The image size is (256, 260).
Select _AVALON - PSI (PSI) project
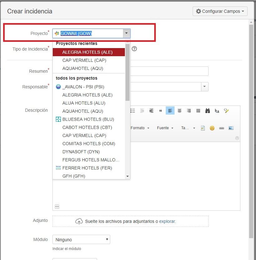point(89,87)
